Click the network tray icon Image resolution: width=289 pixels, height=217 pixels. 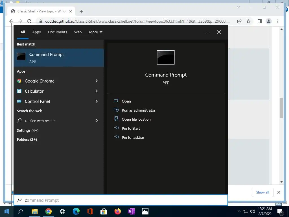tap(246, 211)
